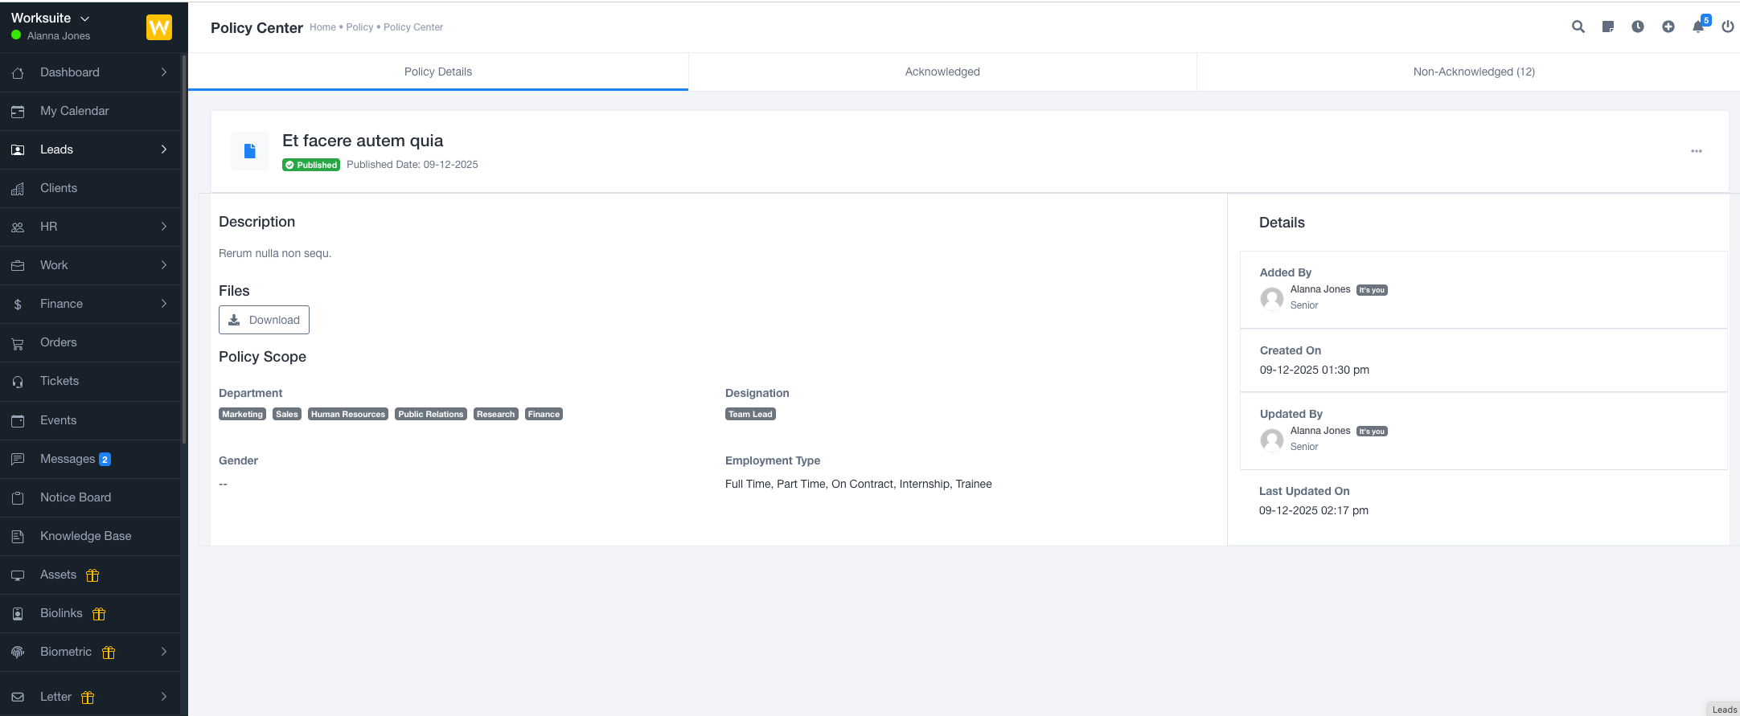Open the timer clock icon
The image size is (1740, 716).
pos(1637,27)
